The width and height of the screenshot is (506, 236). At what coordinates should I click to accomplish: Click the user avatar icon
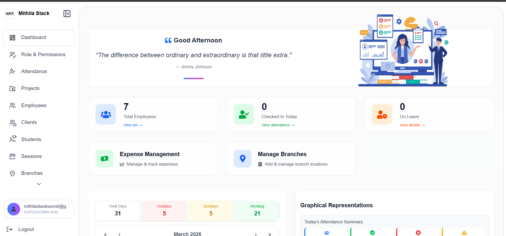pyautogui.click(x=14, y=209)
